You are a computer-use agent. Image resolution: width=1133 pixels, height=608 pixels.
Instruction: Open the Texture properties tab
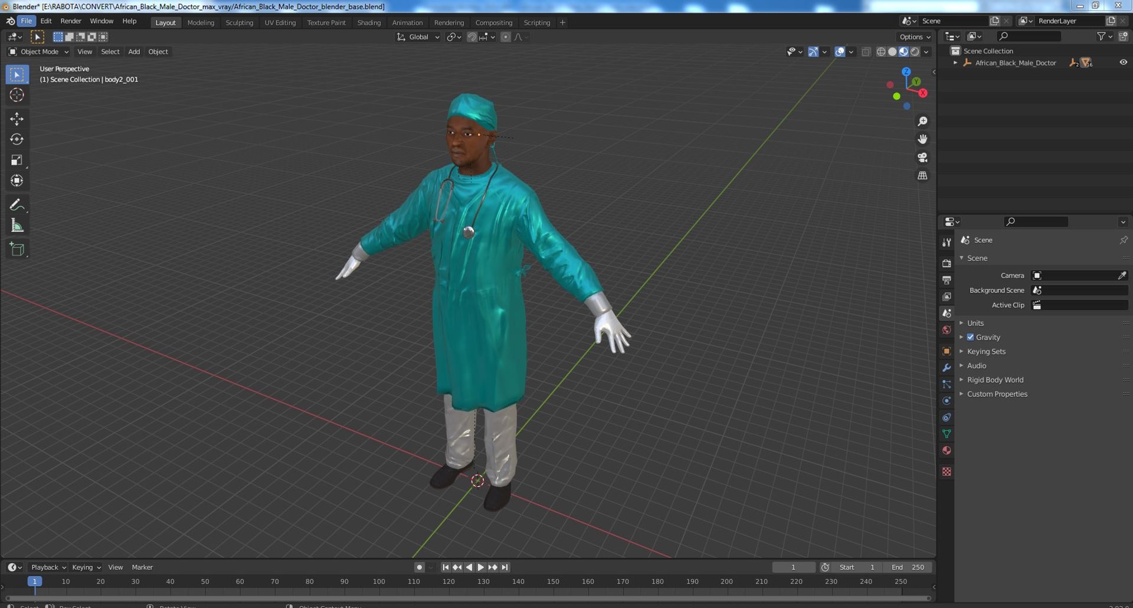pyautogui.click(x=947, y=472)
